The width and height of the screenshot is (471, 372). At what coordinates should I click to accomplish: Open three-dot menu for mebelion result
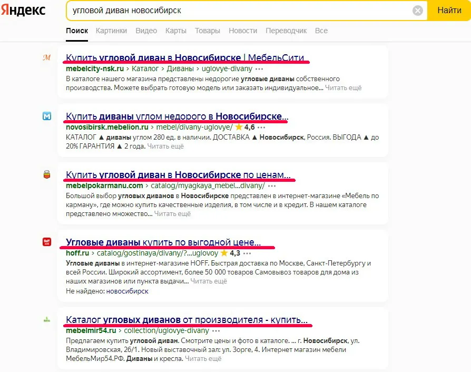[x=261, y=128]
